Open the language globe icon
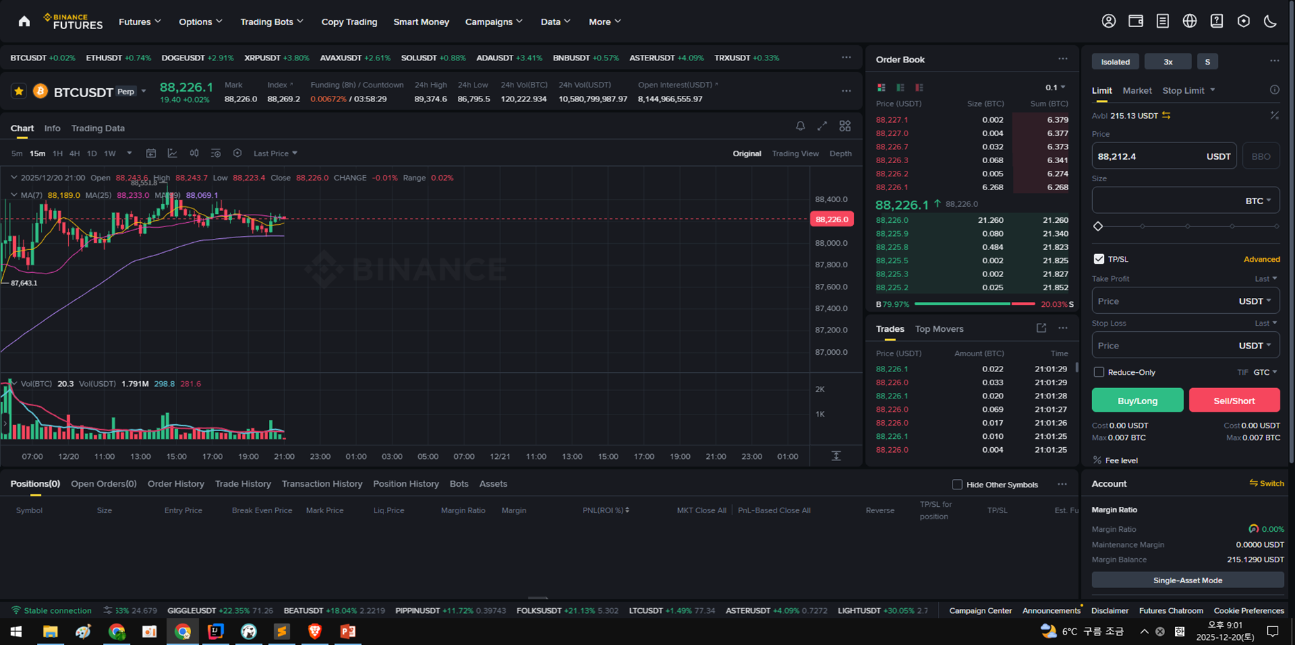Image resolution: width=1295 pixels, height=645 pixels. pyautogui.click(x=1190, y=22)
